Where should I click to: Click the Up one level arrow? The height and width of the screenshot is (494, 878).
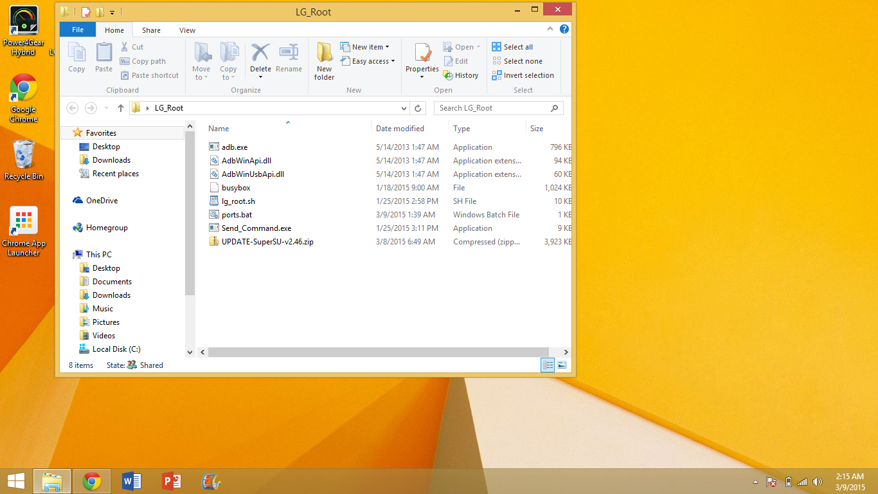pos(120,108)
